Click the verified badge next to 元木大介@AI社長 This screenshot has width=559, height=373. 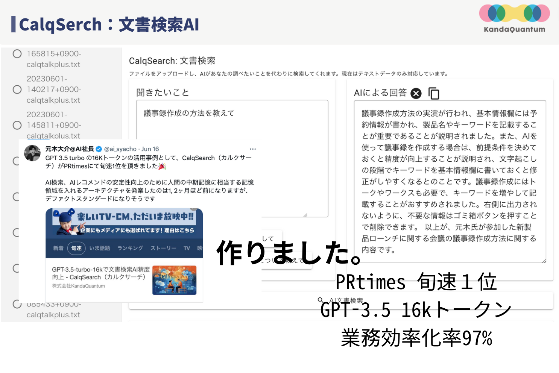pos(98,149)
